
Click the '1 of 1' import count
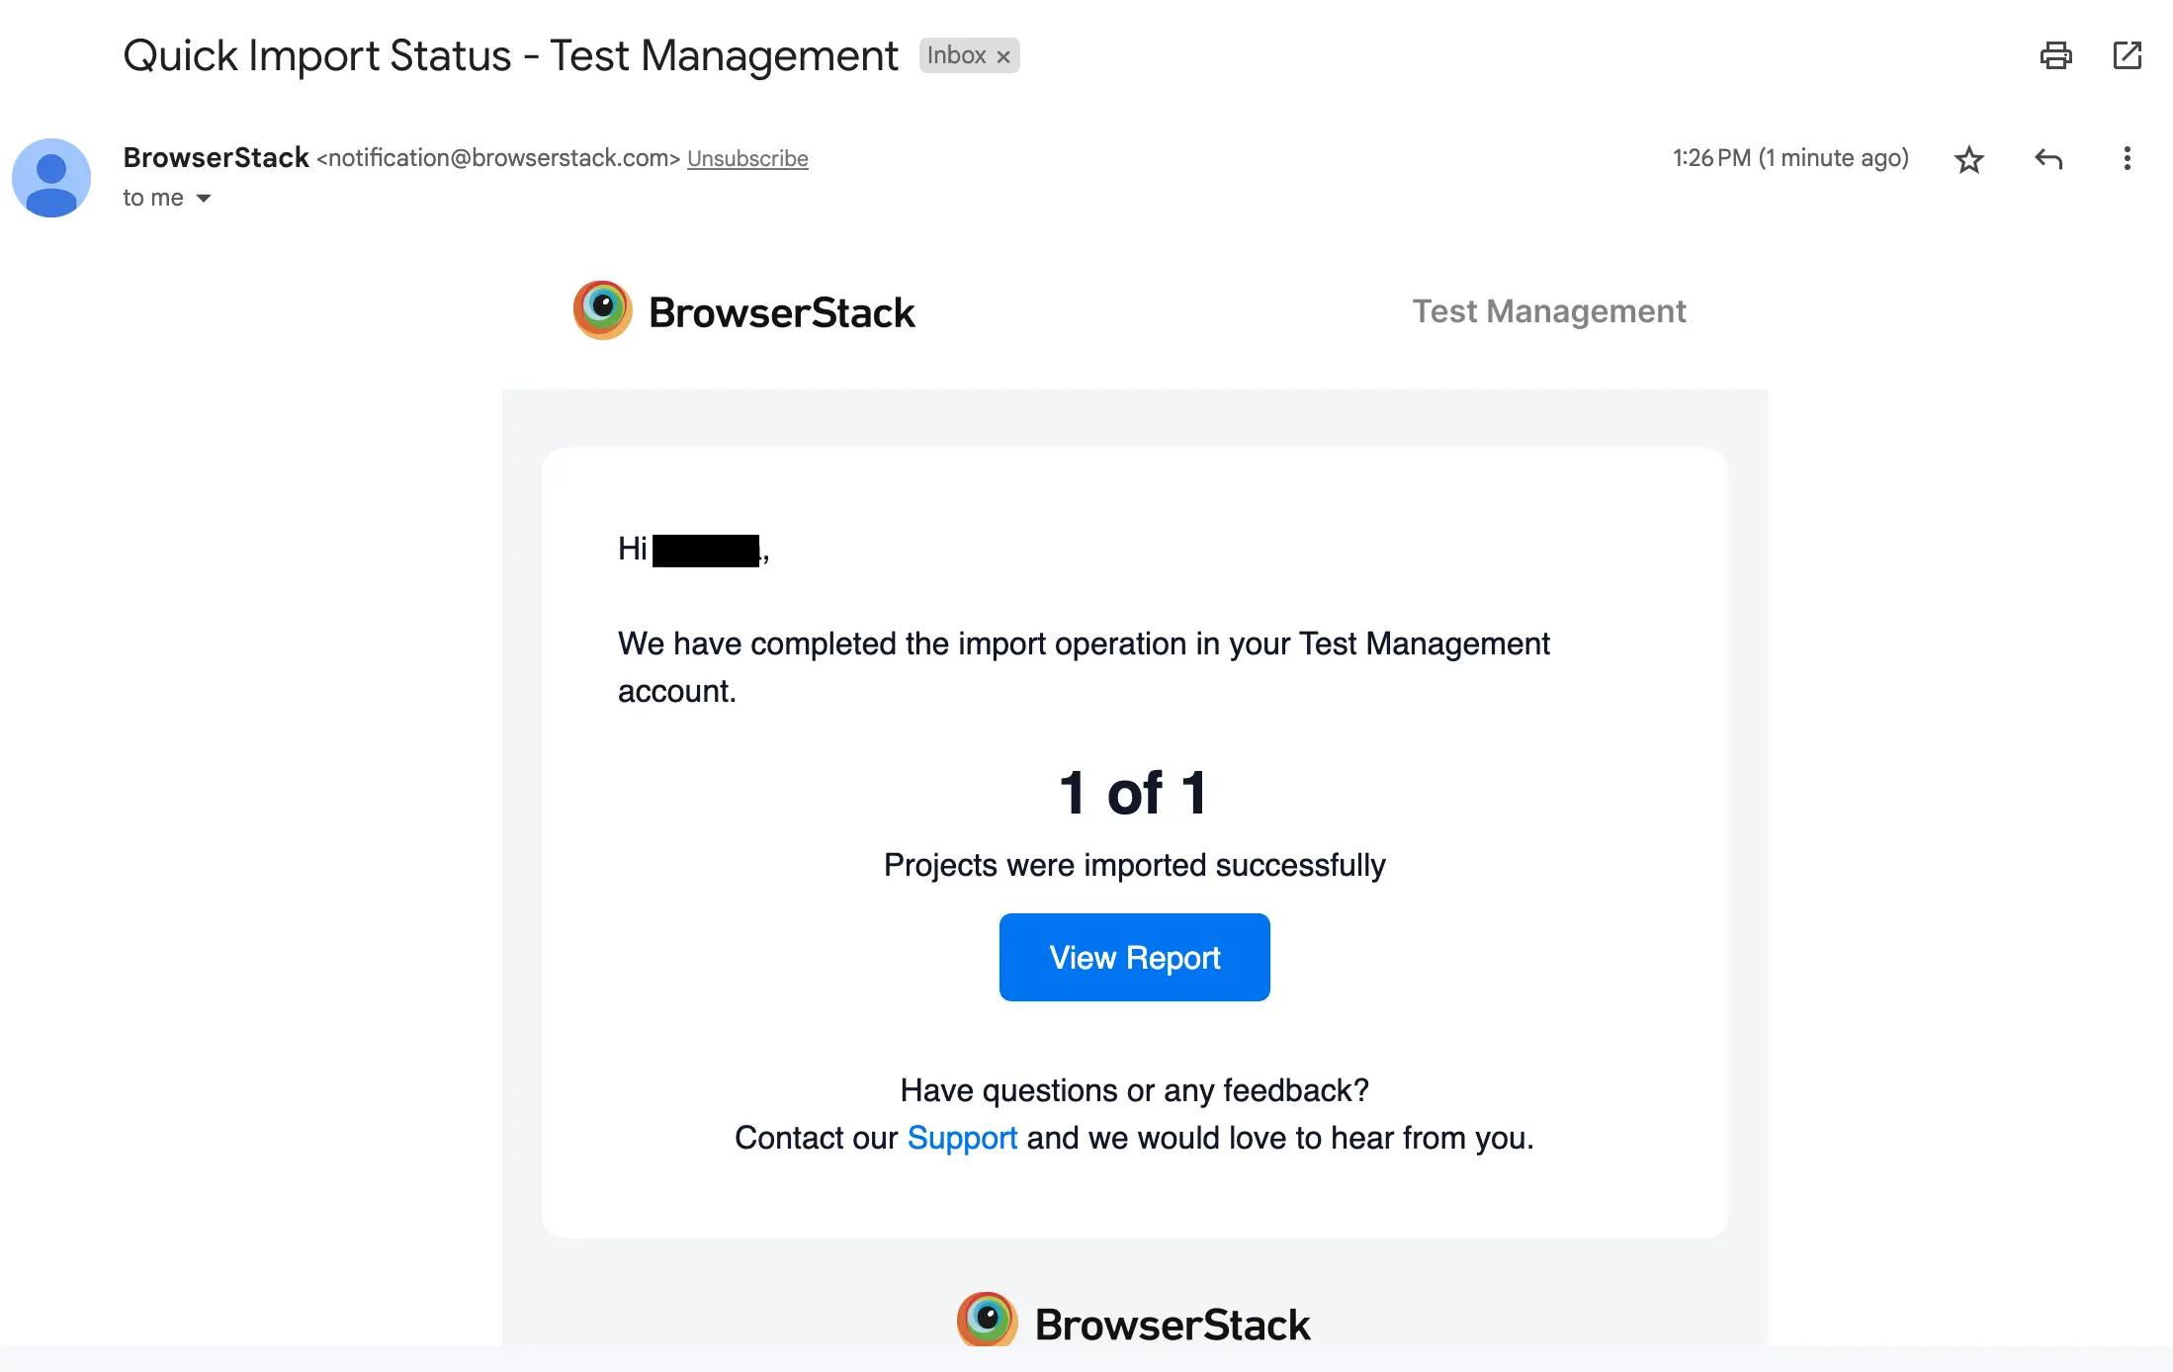(x=1134, y=794)
